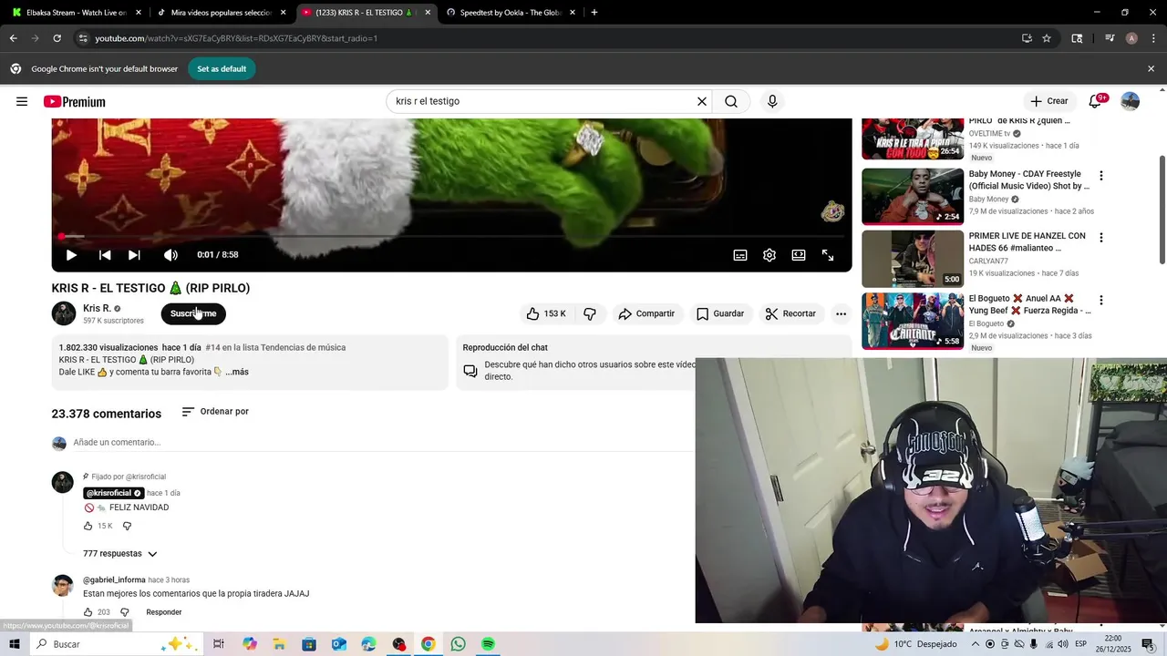Open the Kris R. channel name link
Screen dimensions: 1167x656
97,308
